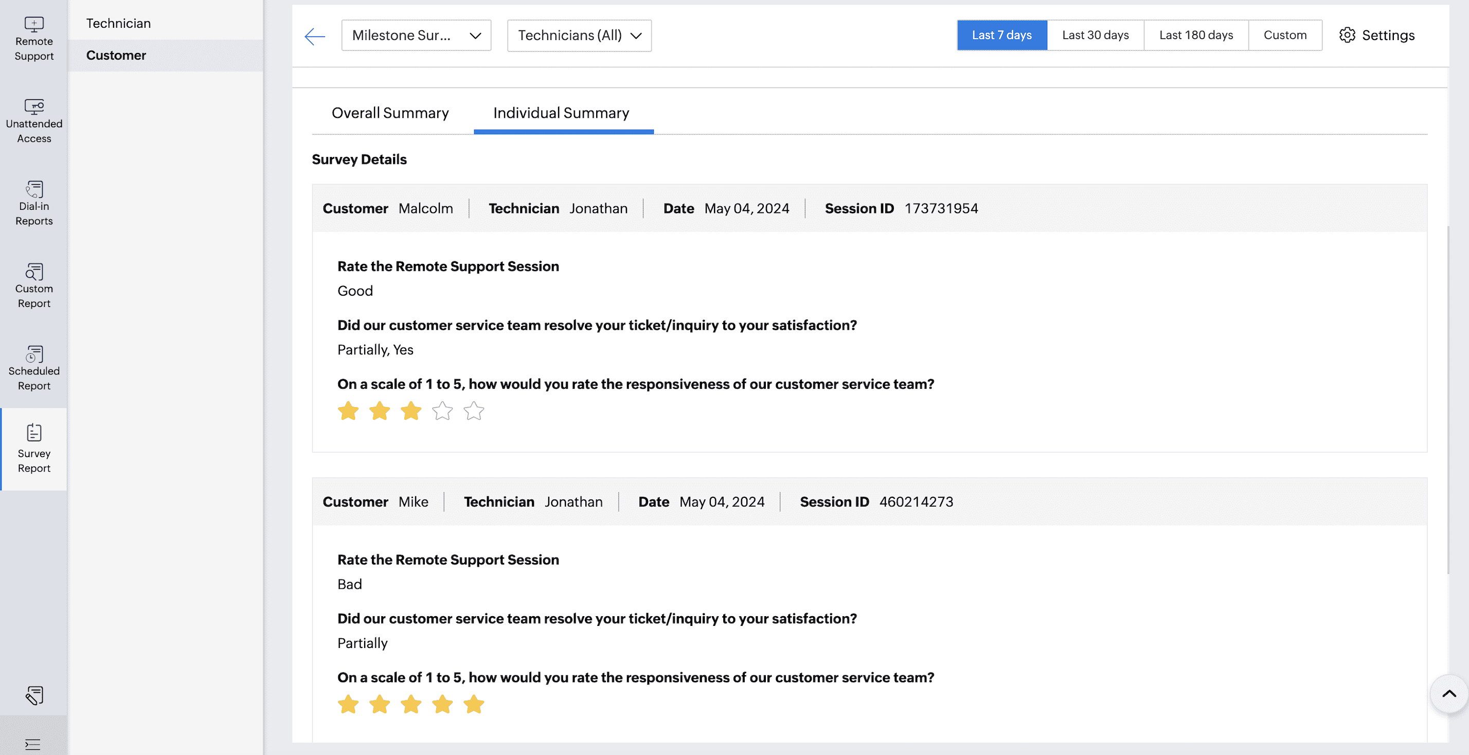Viewport: 1469px width, 755px height.
Task: Switch to the Overall Summary tab
Action: (x=390, y=113)
